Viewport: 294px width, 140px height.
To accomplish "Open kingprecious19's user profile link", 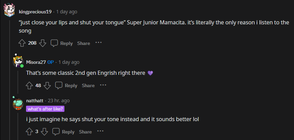I will coord(35,12).
